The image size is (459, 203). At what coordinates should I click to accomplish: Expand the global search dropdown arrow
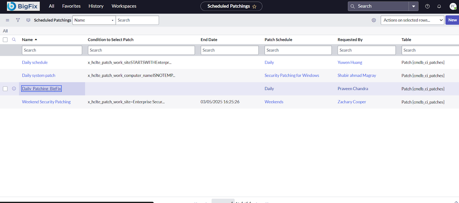coord(413,6)
